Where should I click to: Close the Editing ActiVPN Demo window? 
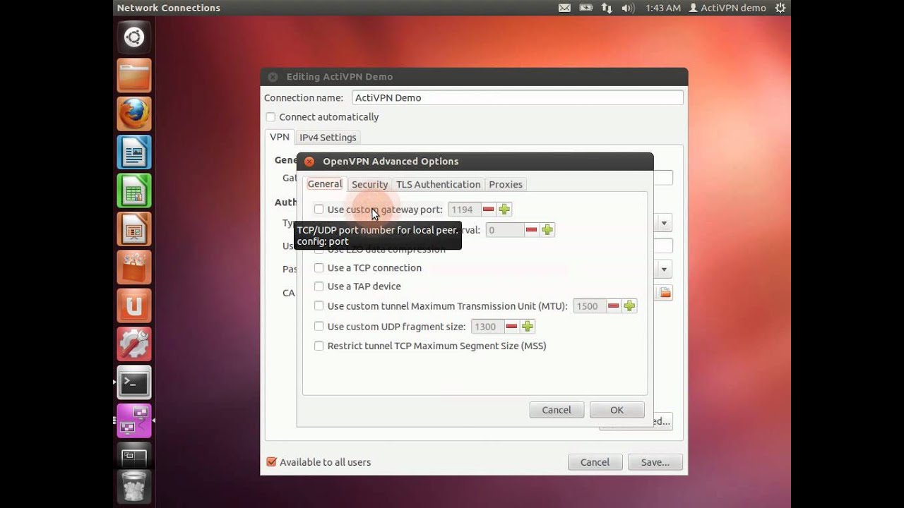click(273, 77)
